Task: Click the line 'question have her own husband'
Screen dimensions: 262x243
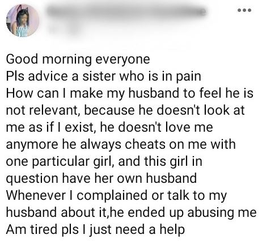Action: [102, 179]
